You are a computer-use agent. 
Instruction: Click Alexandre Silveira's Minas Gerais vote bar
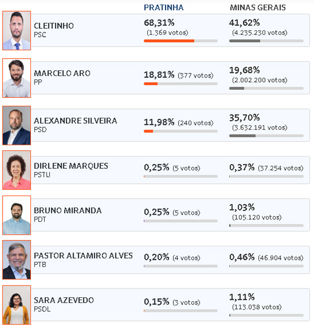tap(266, 136)
